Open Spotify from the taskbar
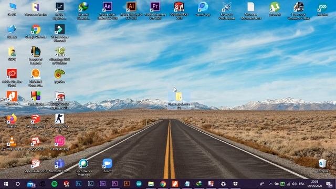336x189 pixels. coord(55,184)
